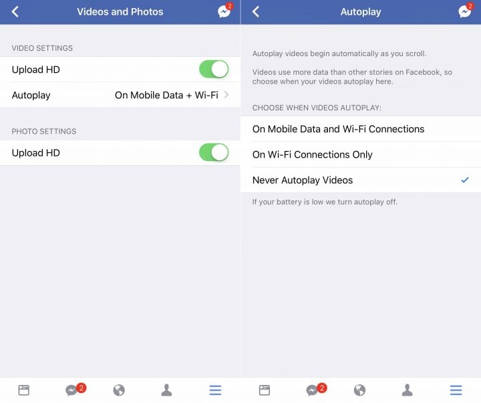Screen dimensions: 481x403
Task: Open globe notifications tab in right bottom bar
Action: point(359,390)
